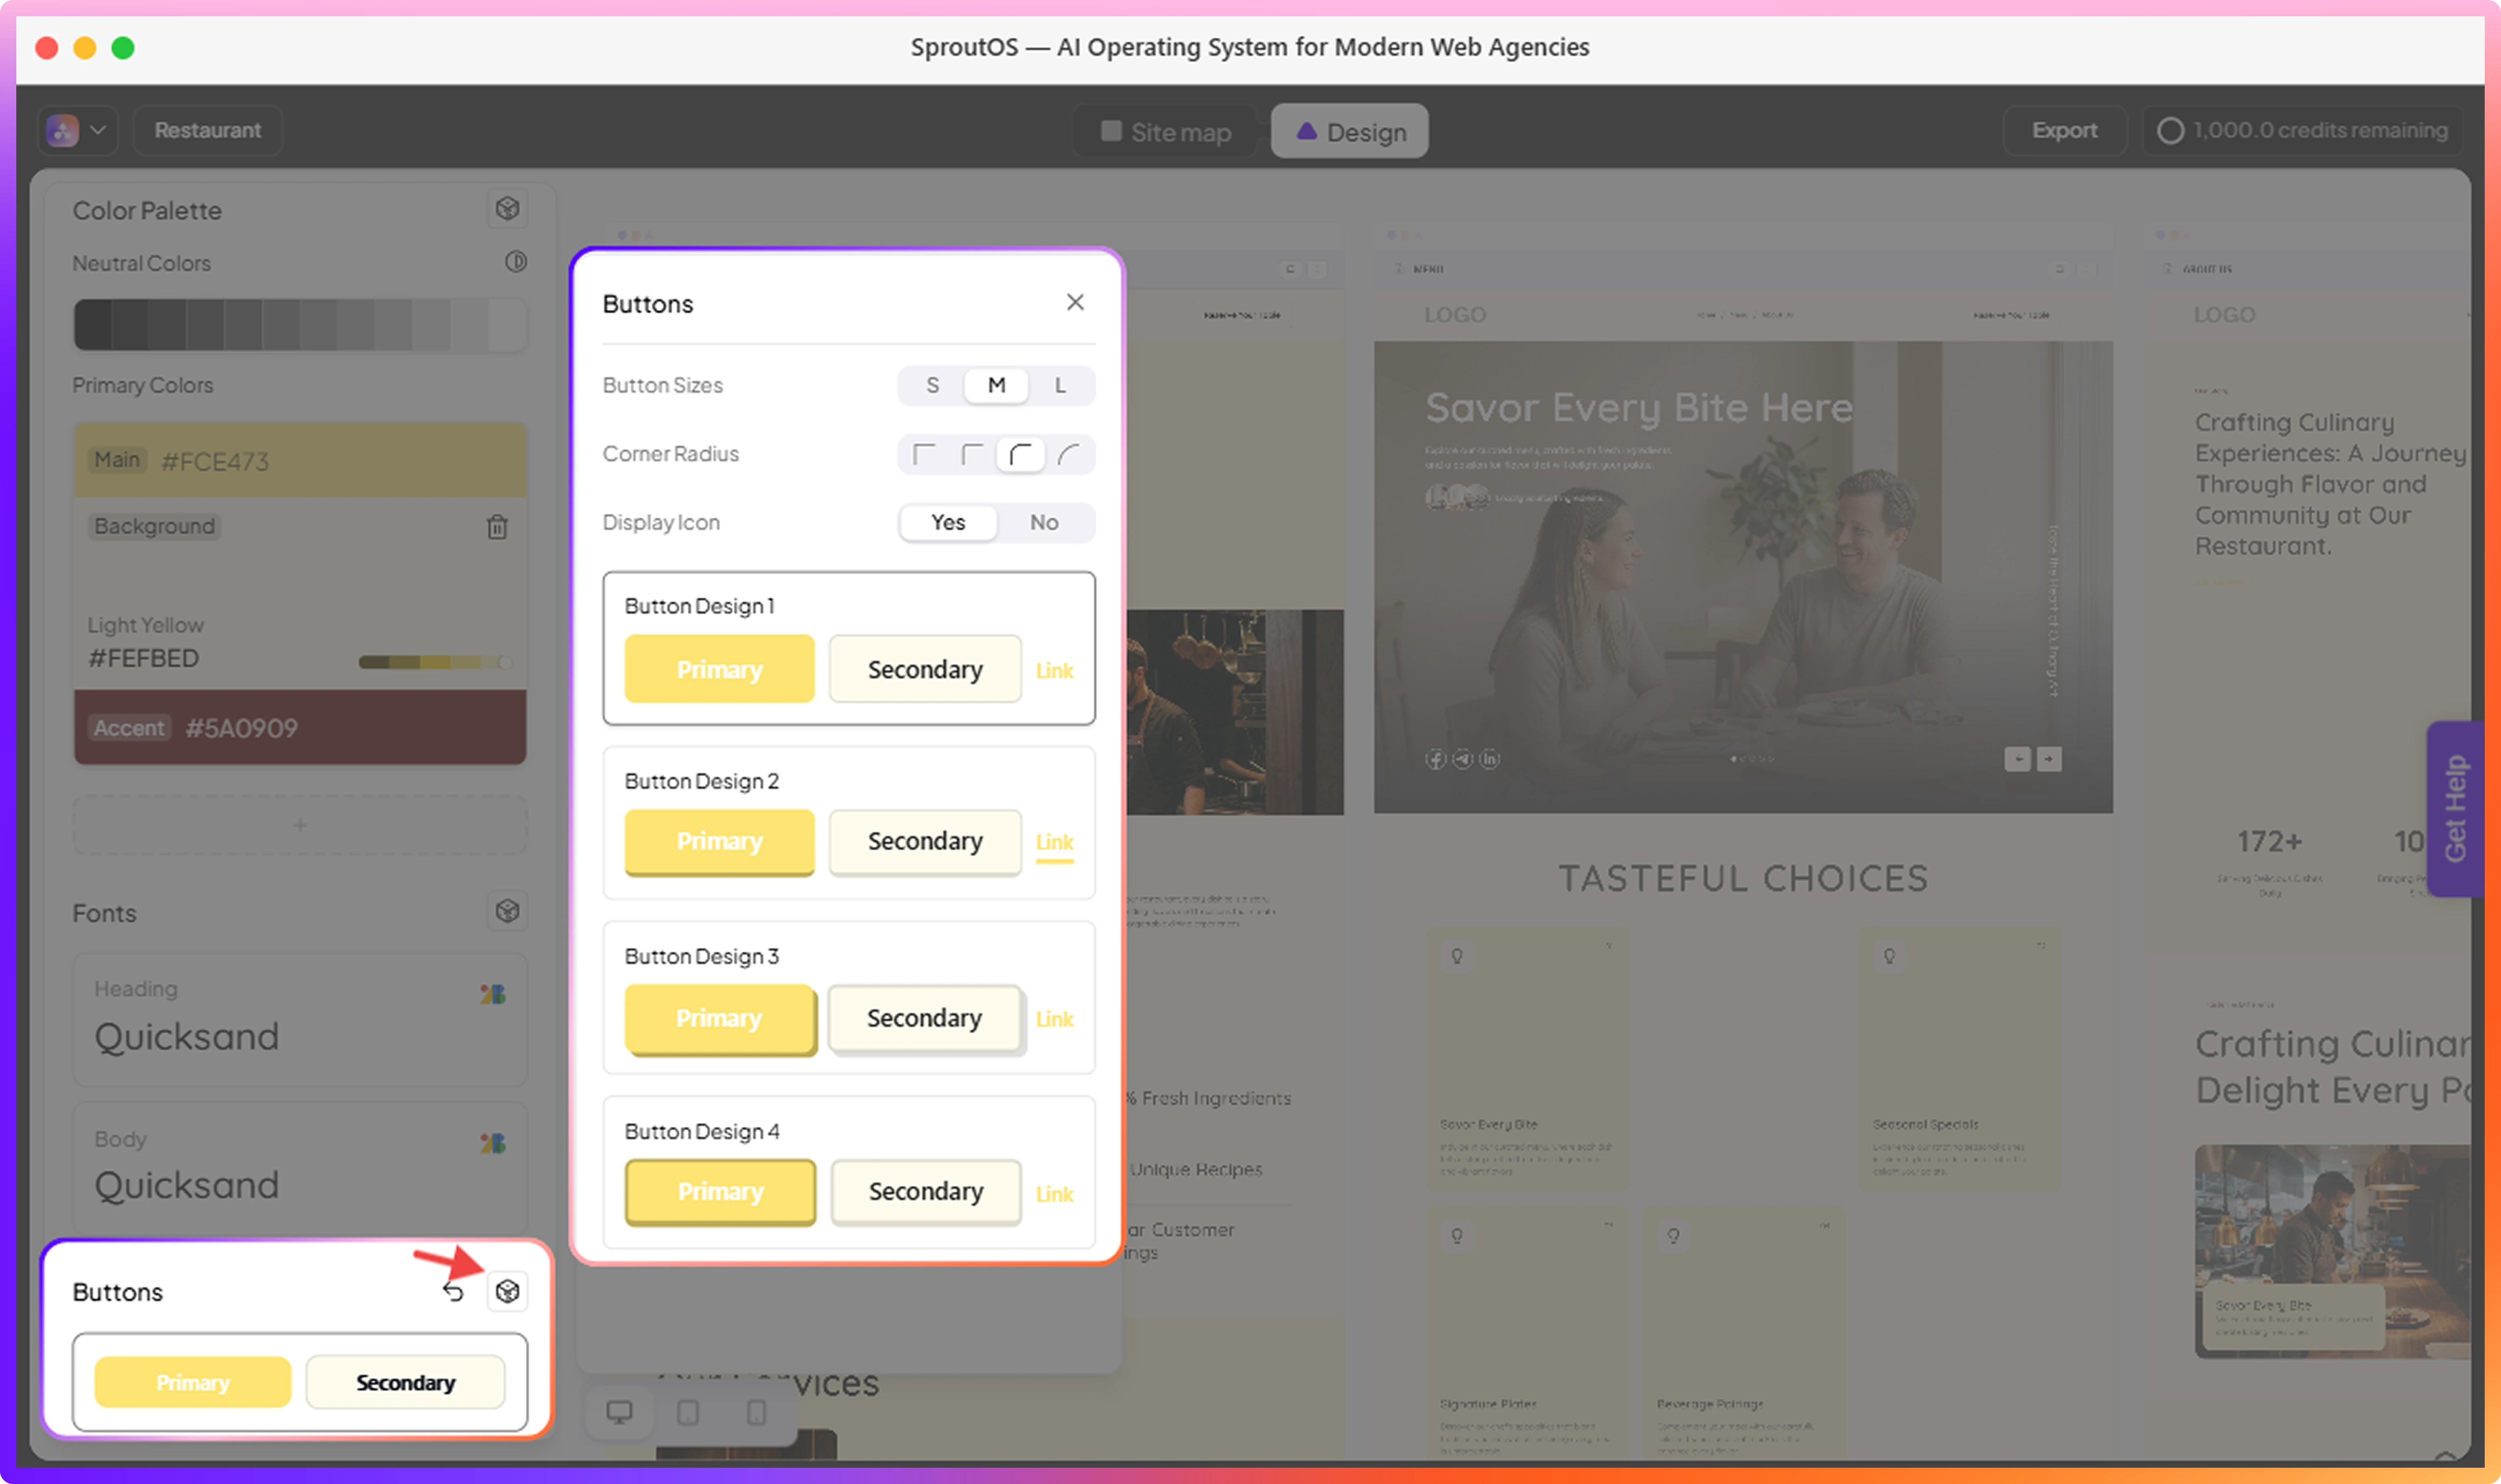This screenshot has height=1484, width=2501.
Task: Add a new color with plus box
Action: (300, 825)
